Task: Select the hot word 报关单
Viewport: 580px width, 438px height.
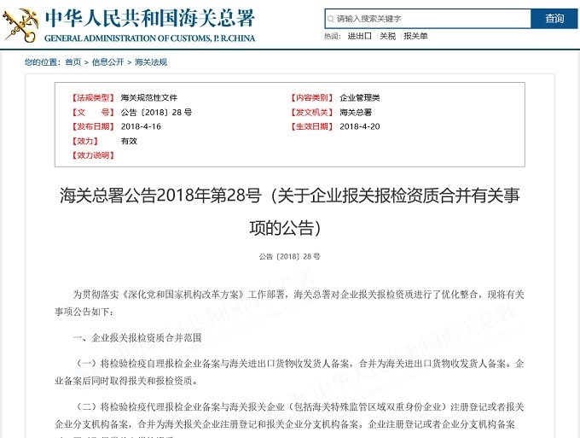Action: (x=415, y=36)
